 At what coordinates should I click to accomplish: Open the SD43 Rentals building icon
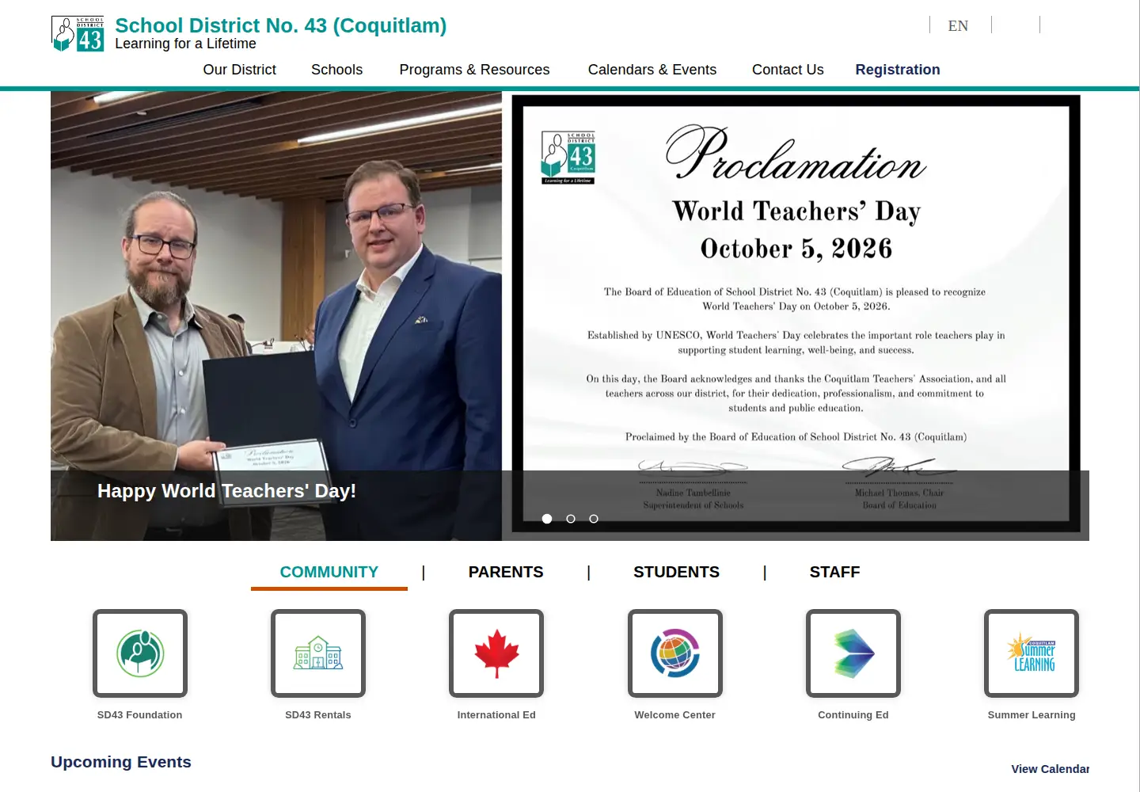tap(318, 653)
